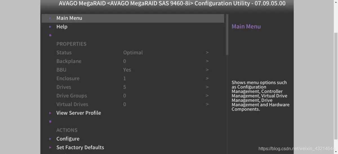Open the Help entry
This screenshot has width=338, height=154.
pyautogui.click(x=62, y=27)
